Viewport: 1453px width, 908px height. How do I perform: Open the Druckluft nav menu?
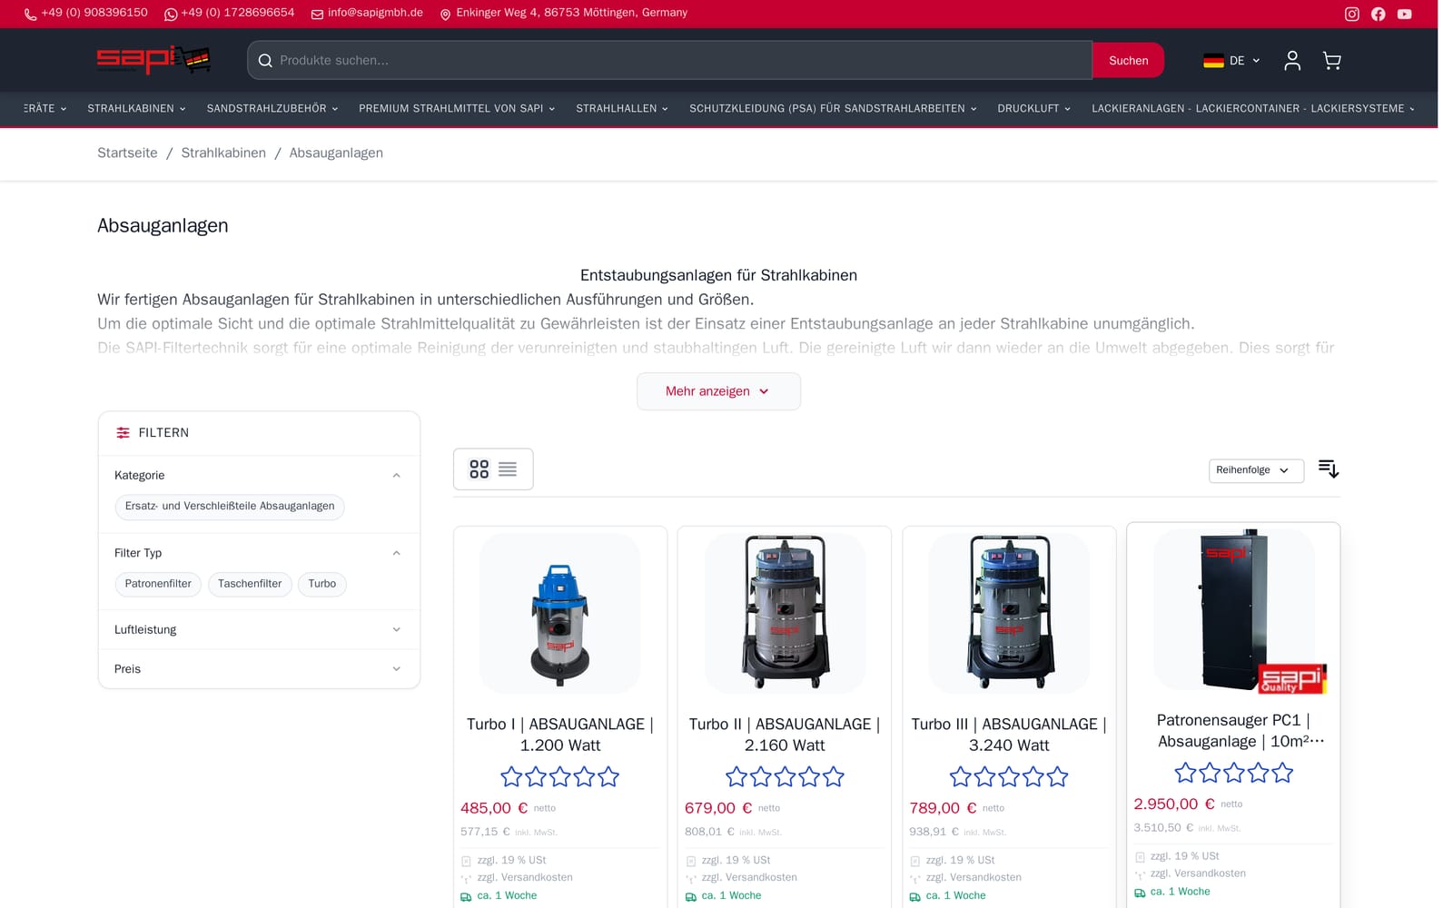click(1033, 108)
